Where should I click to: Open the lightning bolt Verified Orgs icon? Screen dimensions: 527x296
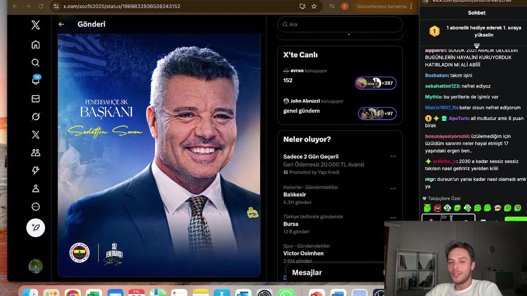coord(36,171)
